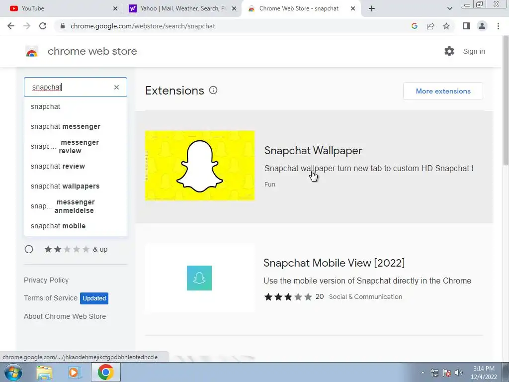
Task: Click the network icon in system tray
Action: click(x=434, y=373)
